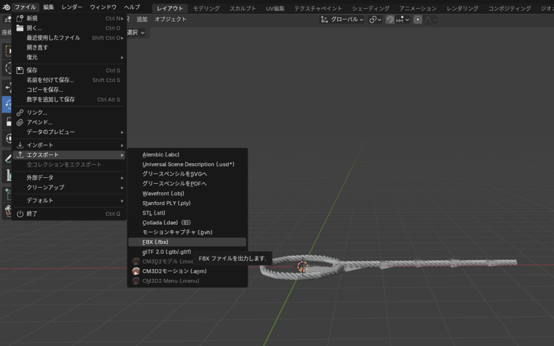Click the アペンド paperclip icon

(x=20, y=122)
